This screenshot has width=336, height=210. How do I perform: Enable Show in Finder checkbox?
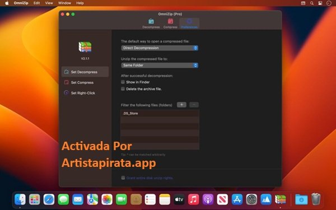point(123,82)
